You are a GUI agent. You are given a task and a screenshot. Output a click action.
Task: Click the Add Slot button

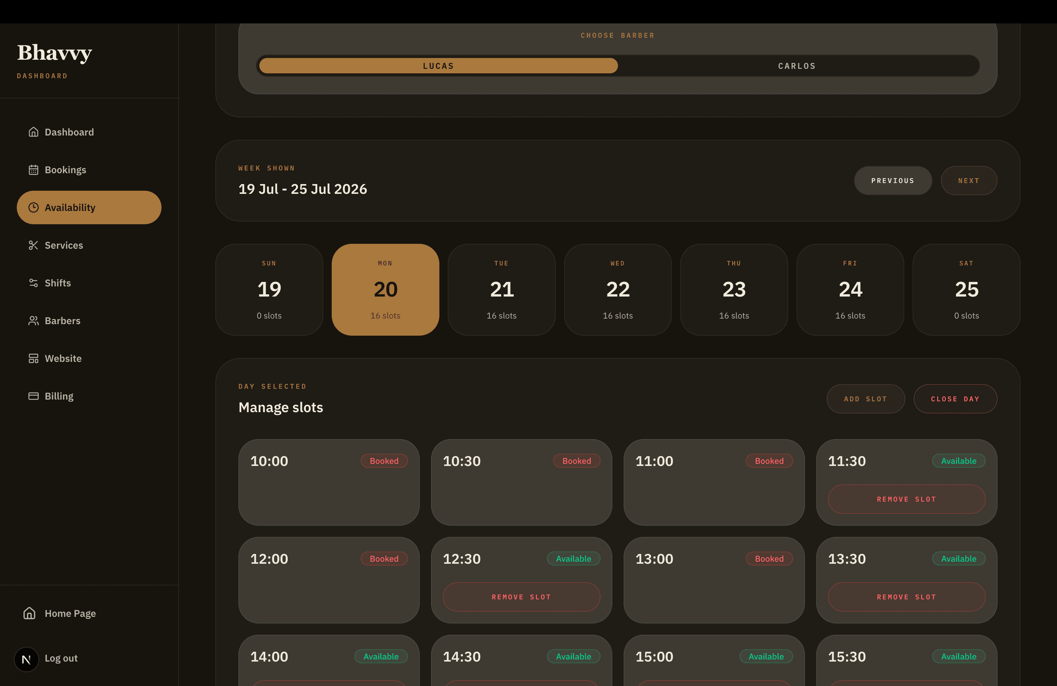pyautogui.click(x=865, y=399)
